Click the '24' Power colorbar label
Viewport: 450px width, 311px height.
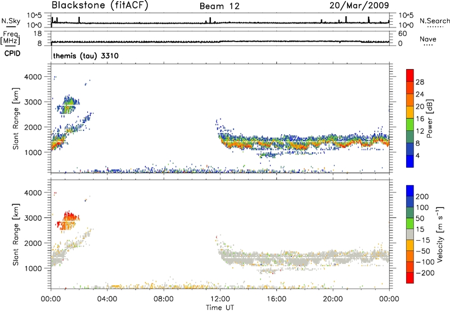[420, 94]
